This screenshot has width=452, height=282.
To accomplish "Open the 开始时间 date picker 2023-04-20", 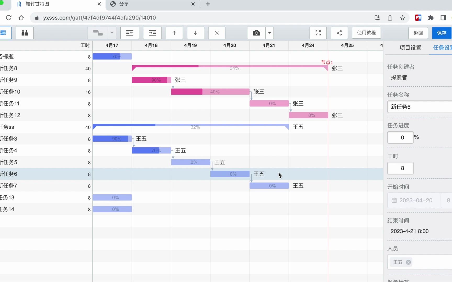I will [x=414, y=201].
